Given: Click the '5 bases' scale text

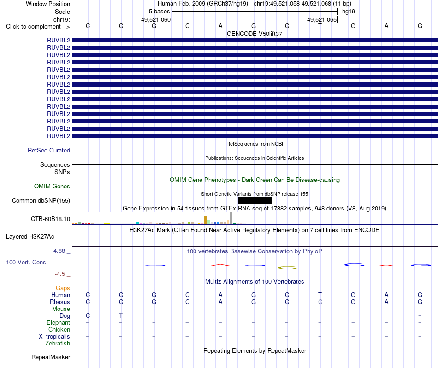Looking at the screenshot, I should tap(159, 12).
